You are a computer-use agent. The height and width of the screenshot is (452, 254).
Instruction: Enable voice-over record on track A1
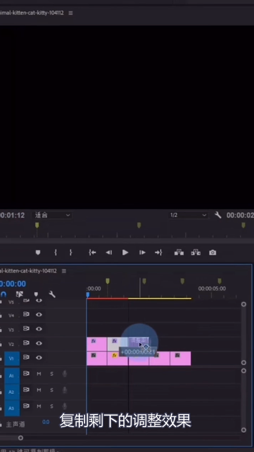click(65, 374)
